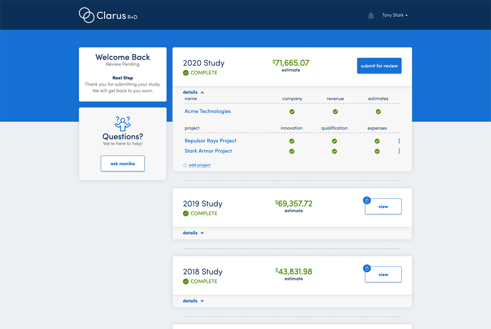Click the Clarus R+D logo
Image resolution: width=491 pixels, height=329 pixels.
click(x=108, y=15)
